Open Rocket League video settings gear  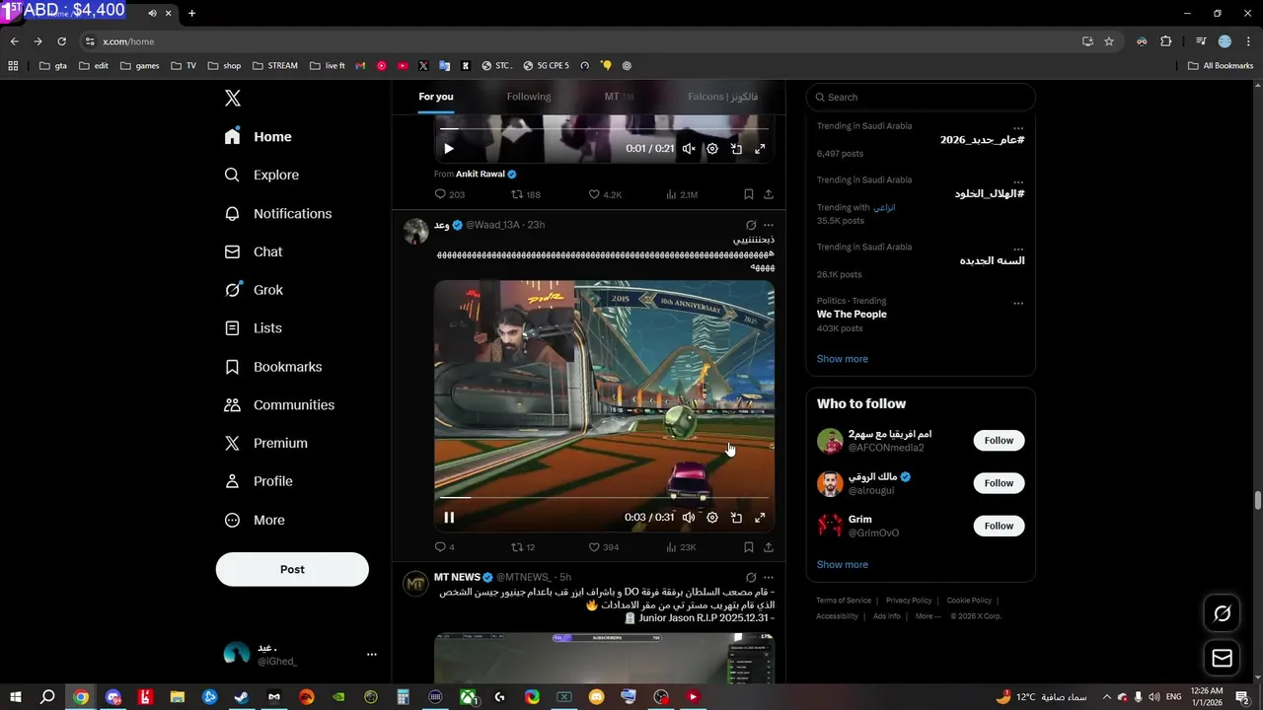click(x=712, y=518)
